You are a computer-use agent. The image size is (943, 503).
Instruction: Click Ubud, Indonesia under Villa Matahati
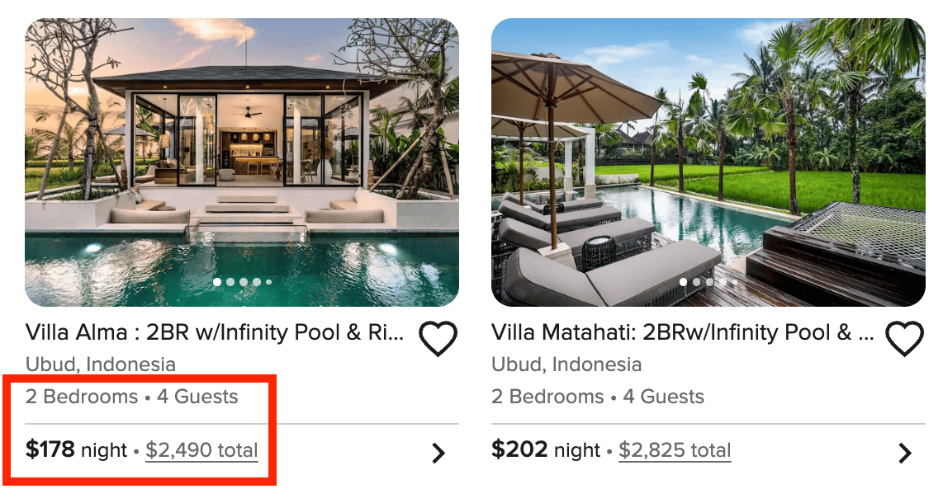click(566, 364)
